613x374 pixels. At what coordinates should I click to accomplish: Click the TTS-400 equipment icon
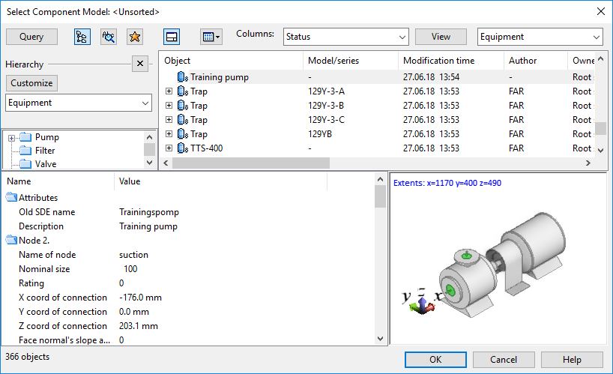[183, 148]
